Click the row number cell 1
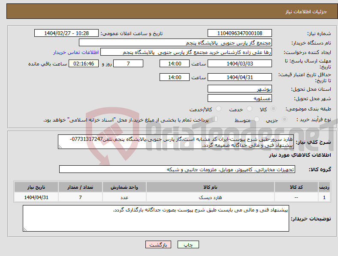The image size is (338, 256). tap(324, 197)
